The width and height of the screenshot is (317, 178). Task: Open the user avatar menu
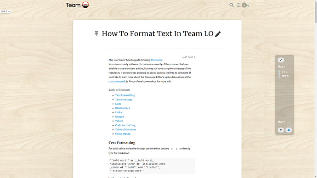(x=244, y=5)
